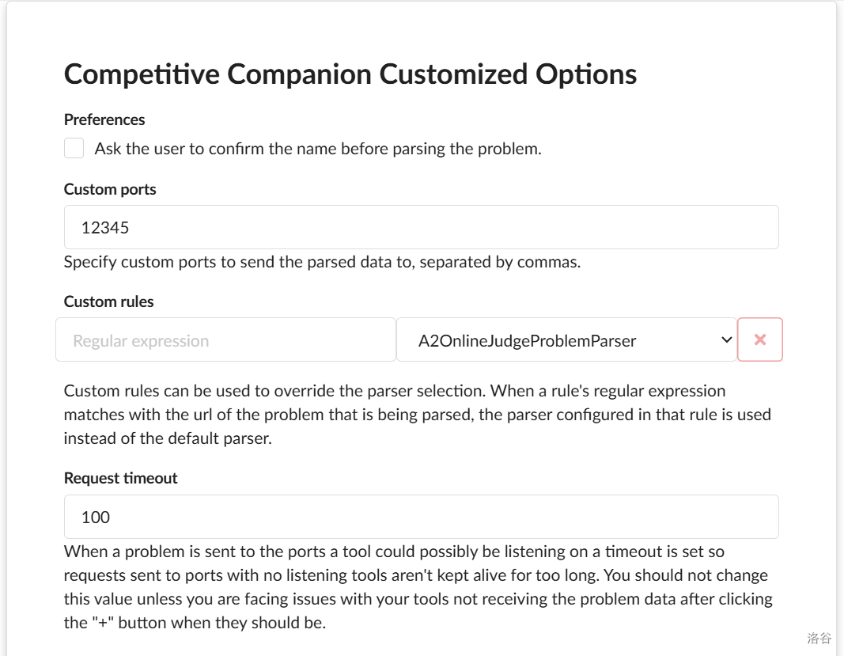The height and width of the screenshot is (656, 844).
Task: Focus the Custom ports input with 12345
Action: click(x=421, y=228)
